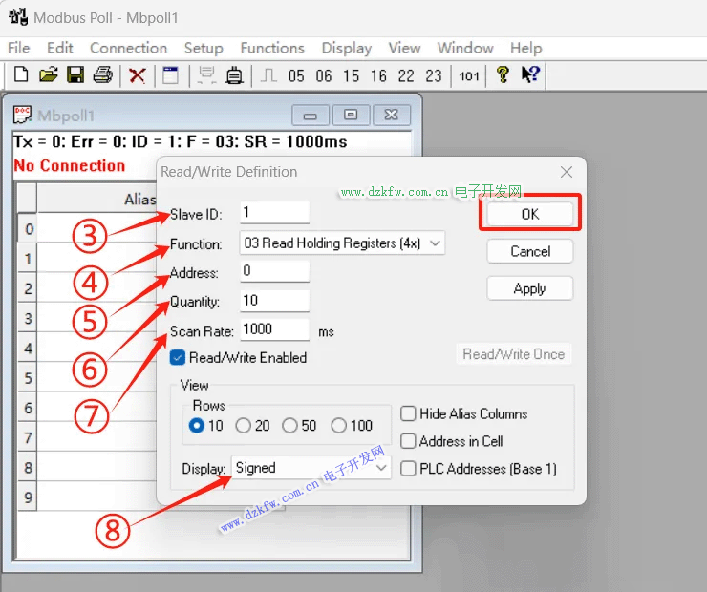
Task: Click the Quantity input field
Action: point(274,301)
